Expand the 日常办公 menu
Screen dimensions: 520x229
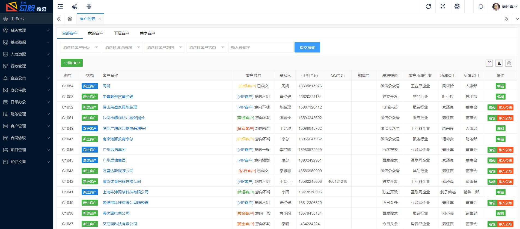pos(26,102)
